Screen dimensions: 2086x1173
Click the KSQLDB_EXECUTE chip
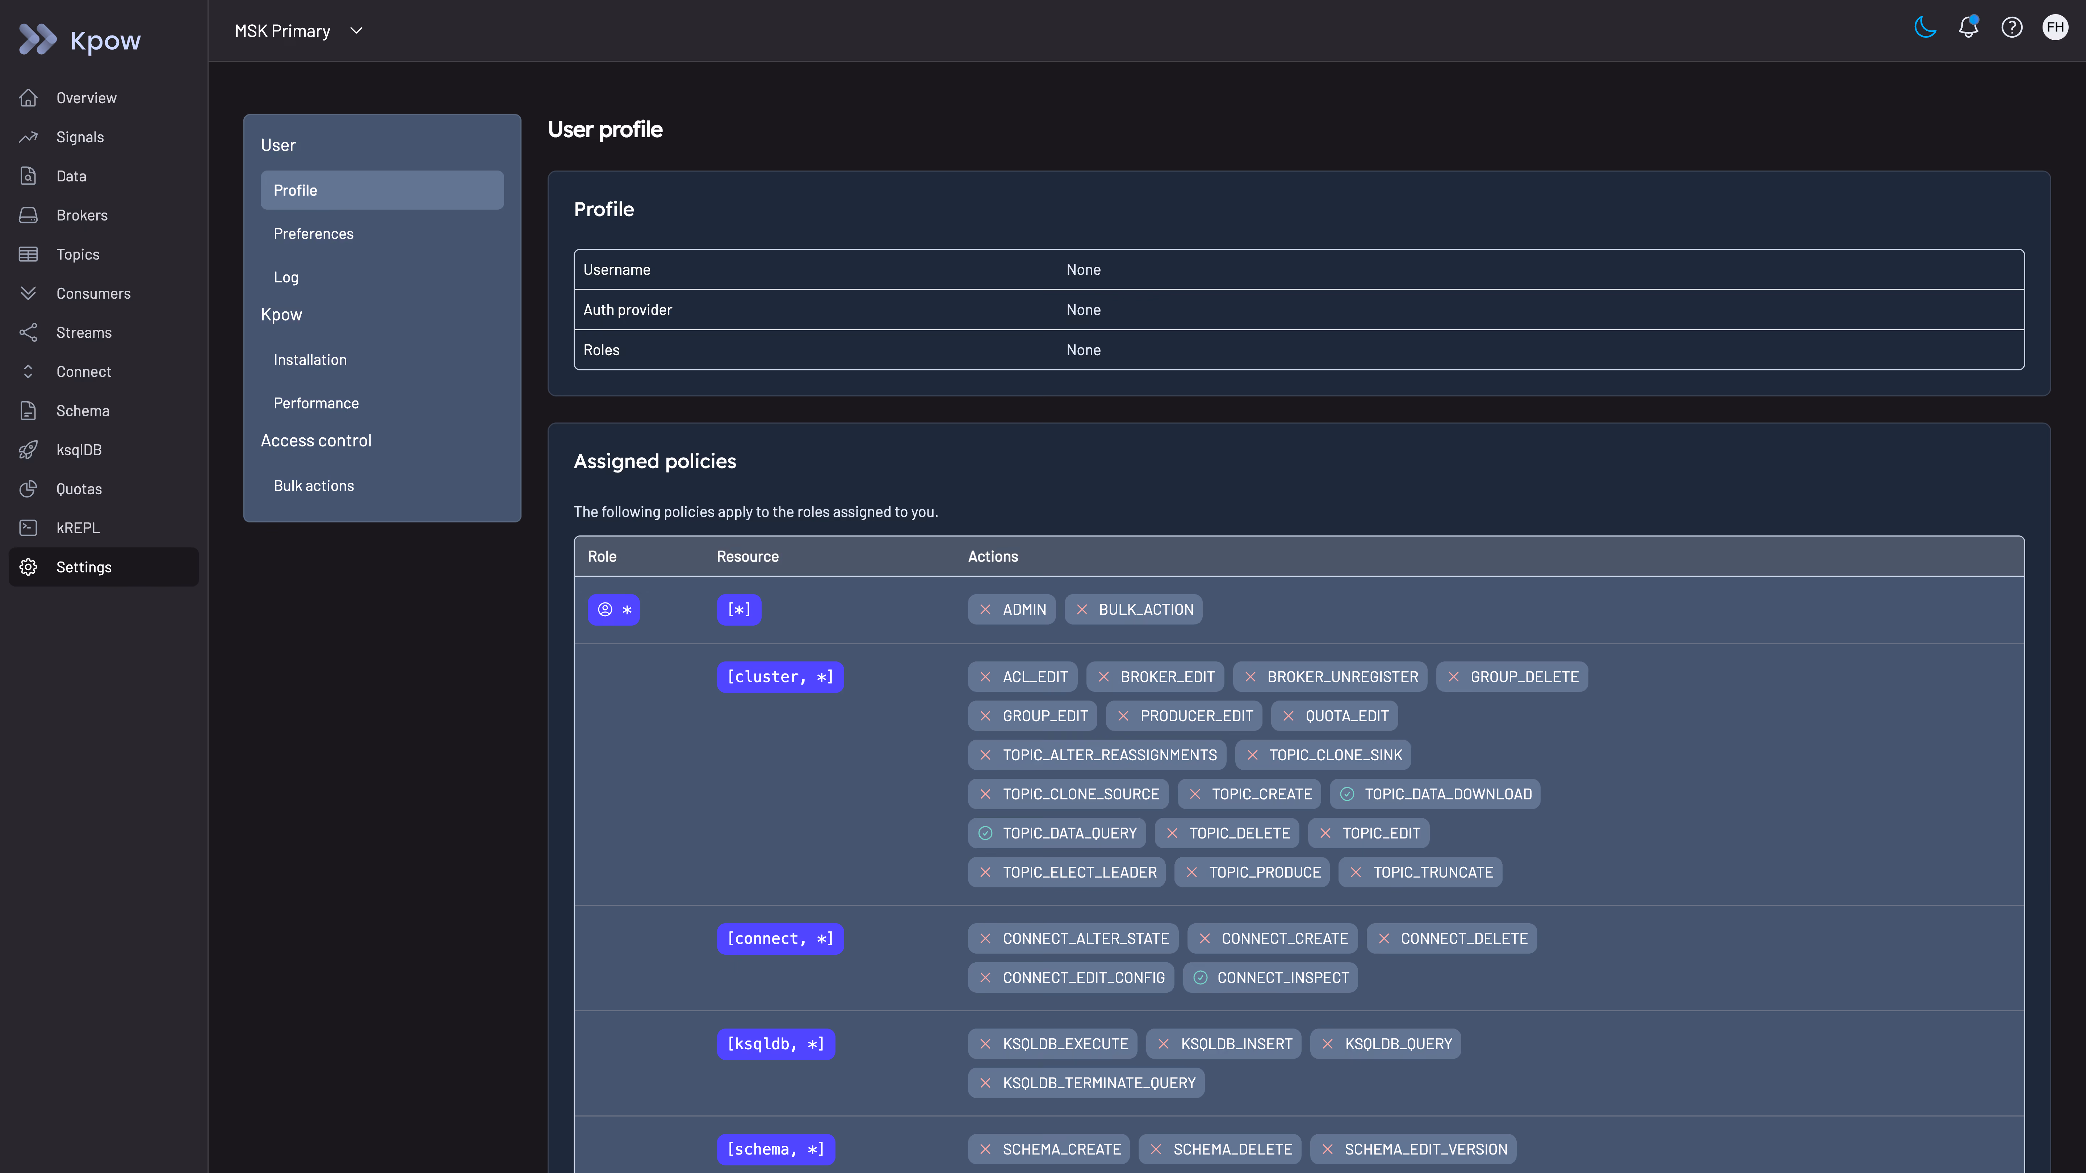[x=1053, y=1044]
